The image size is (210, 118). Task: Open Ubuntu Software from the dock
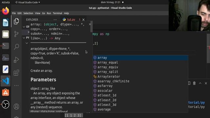6,92
